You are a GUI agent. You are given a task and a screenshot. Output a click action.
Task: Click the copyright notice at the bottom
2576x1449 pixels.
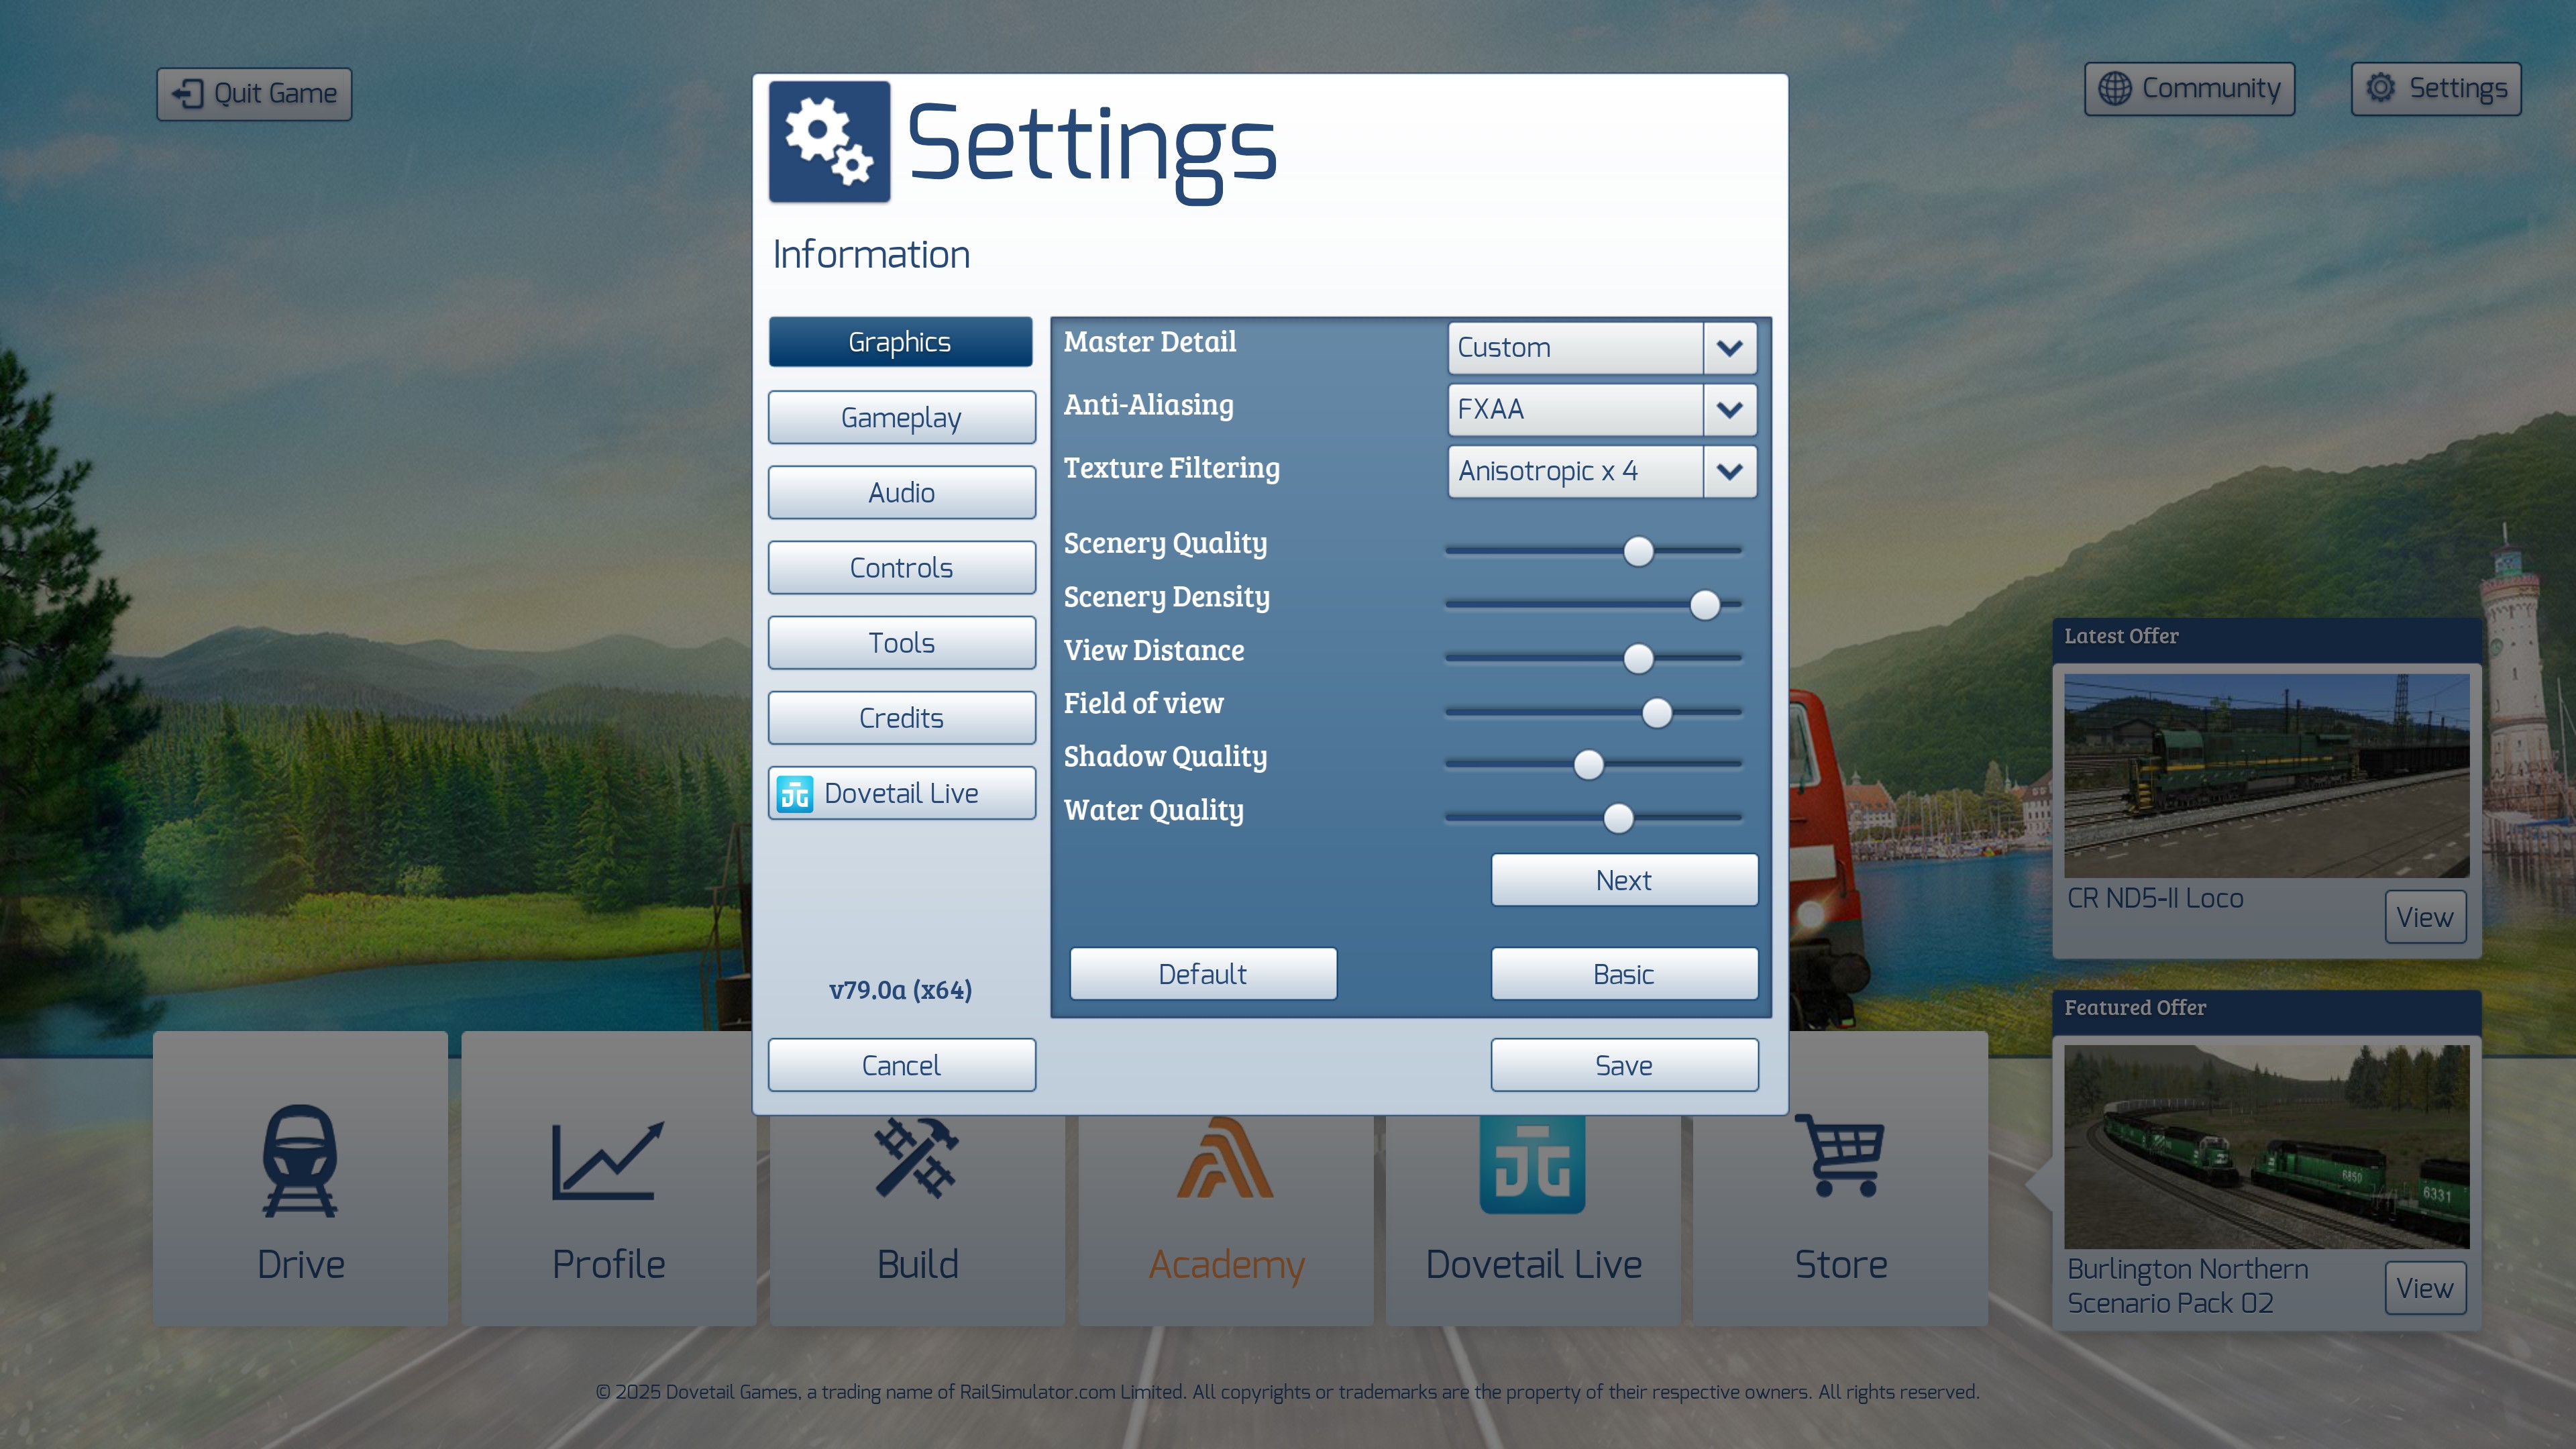click(1287, 1392)
